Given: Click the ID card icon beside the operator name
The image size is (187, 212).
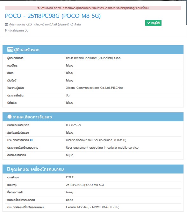Looking at the screenshot, I should coord(6,25).
